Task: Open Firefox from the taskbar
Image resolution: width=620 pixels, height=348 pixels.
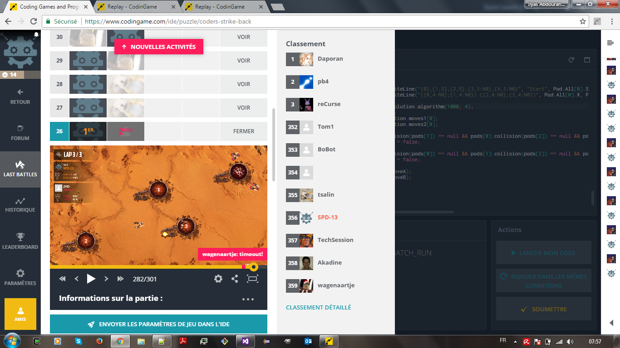Action: (x=99, y=341)
